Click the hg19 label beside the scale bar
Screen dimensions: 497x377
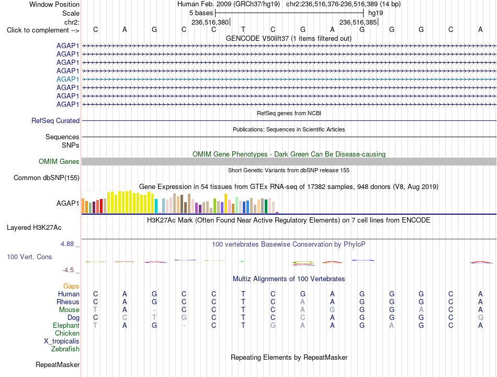coord(376,13)
